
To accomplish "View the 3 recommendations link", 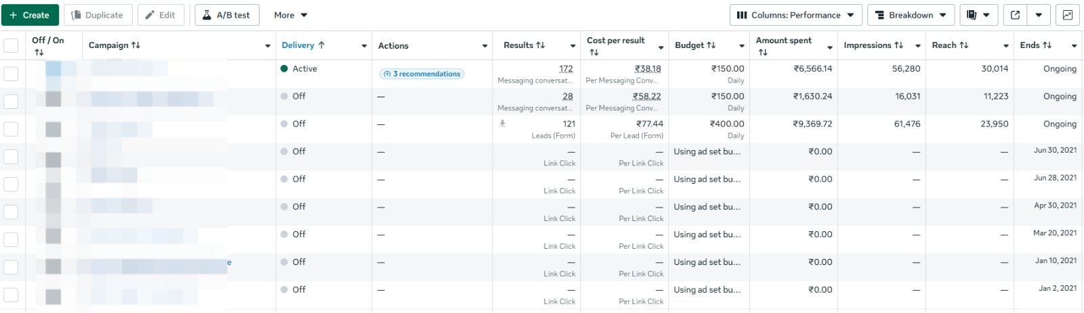I will pyautogui.click(x=422, y=74).
